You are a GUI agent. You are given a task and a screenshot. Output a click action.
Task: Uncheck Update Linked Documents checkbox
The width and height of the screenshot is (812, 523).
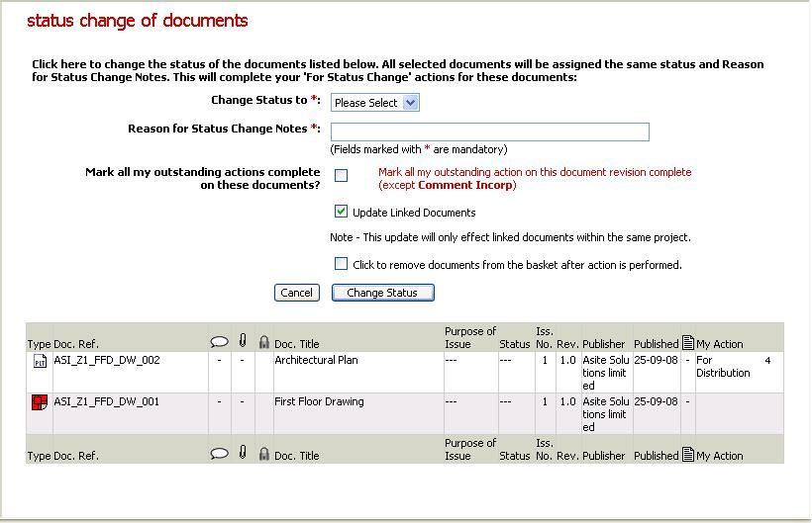click(x=341, y=211)
